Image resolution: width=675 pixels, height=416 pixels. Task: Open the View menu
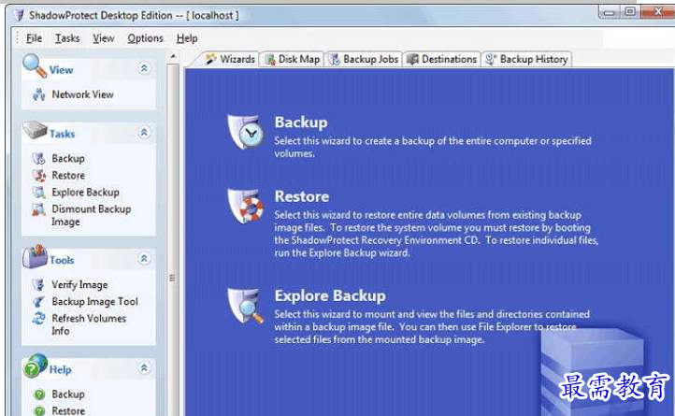(x=104, y=38)
